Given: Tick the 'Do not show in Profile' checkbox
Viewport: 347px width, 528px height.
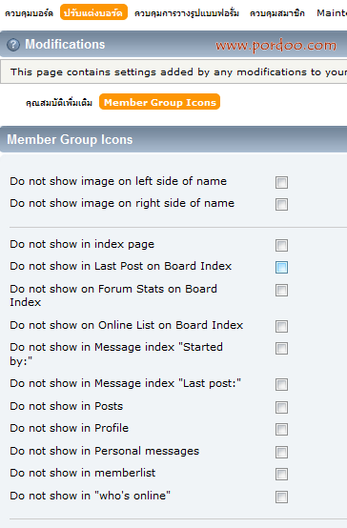Looking at the screenshot, I should tap(281, 429).
